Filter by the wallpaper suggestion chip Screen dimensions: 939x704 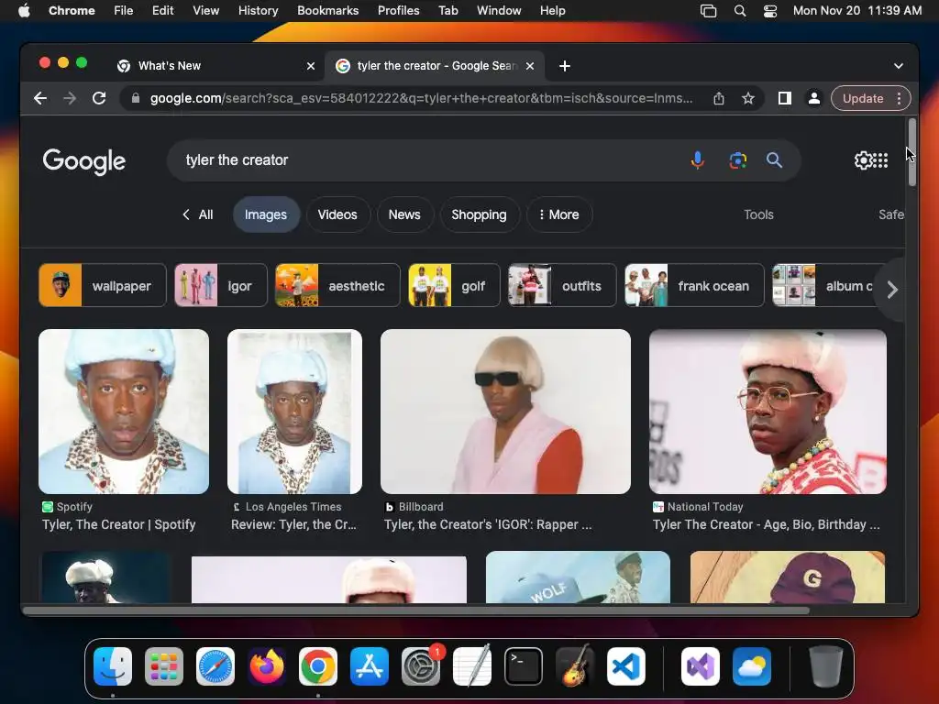pos(103,286)
